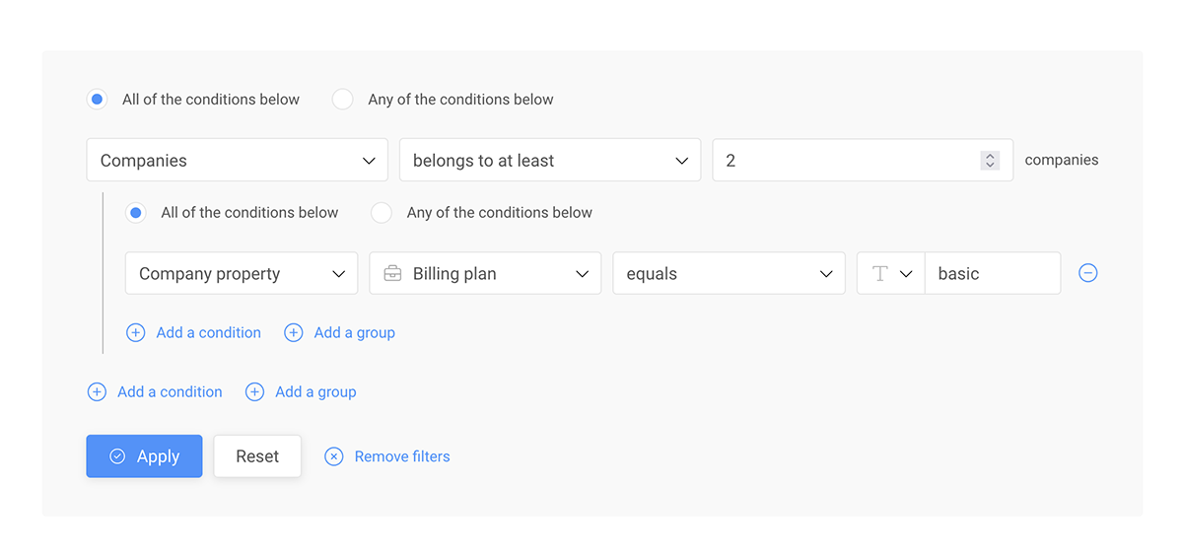Screen dimensions: 1183x558
Task: Open the Billing plan dropdown
Action: [x=485, y=273]
